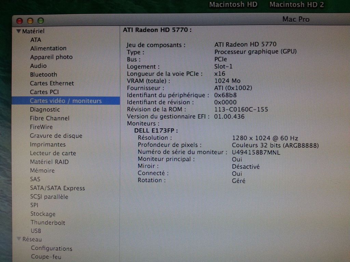
Task: Select Cartes vidéo / moniteurs row
Action: click(66, 101)
